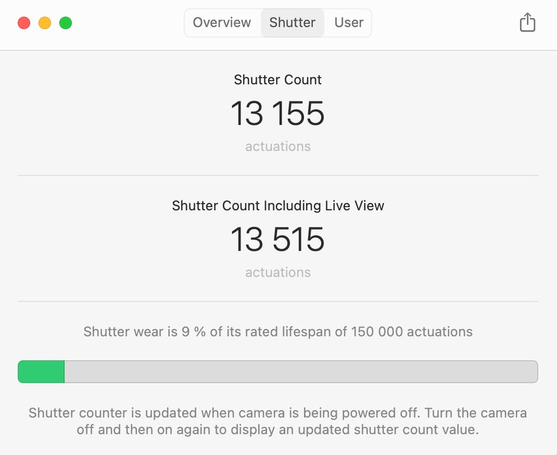The height and width of the screenshot is (455, 557).
Task: Click the share icon in the toolbar
Action: point(527,23)
